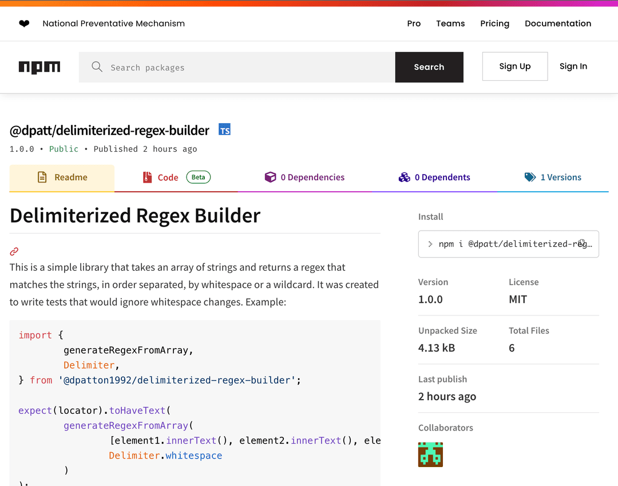The image size is (618, 486).
Task: Open the Teams link
Action: [450, 23]
